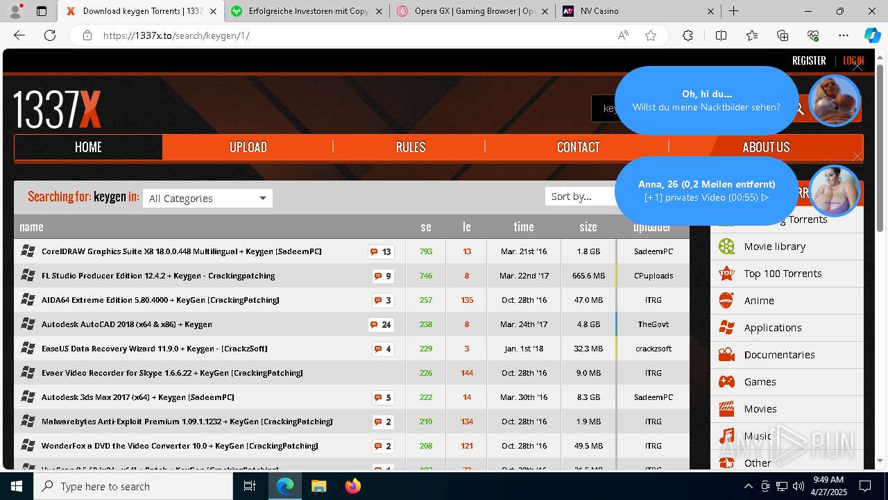Open the CONTACT menu item
Viewport: 888px width, 500px height.
coord(578,147)
